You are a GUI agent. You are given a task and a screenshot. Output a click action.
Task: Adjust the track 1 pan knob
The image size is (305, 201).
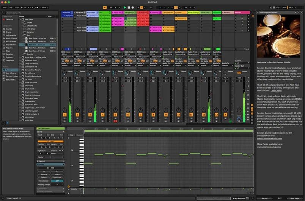tap(64, 109)
